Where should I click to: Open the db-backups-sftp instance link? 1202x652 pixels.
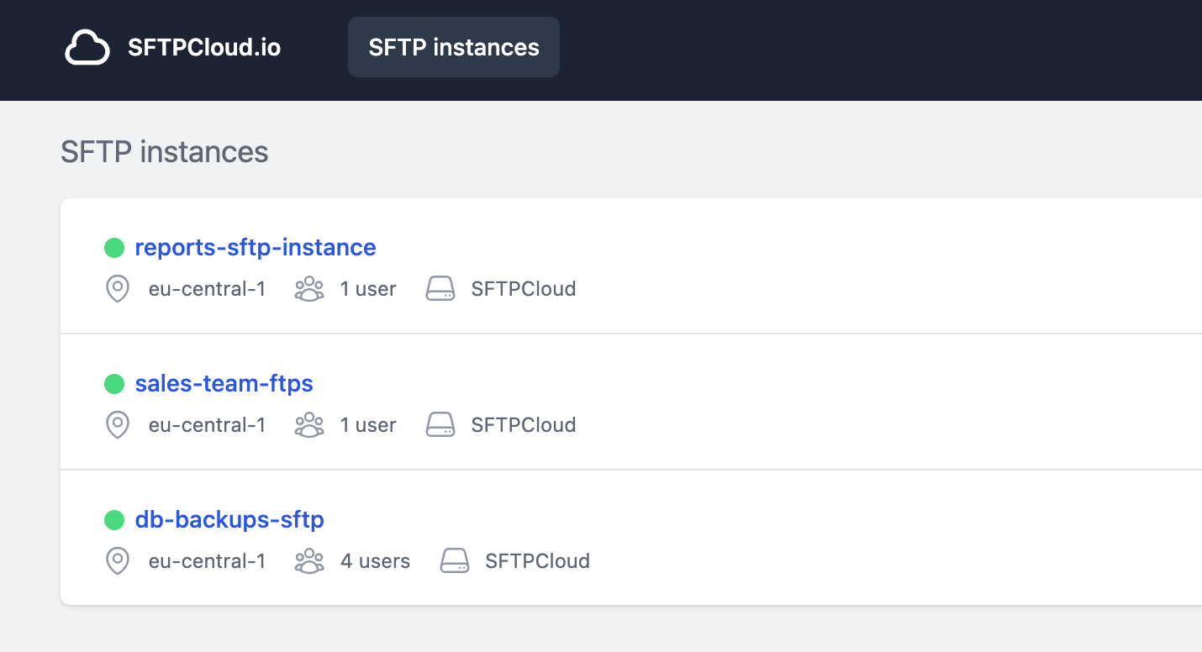pos(229,519)
